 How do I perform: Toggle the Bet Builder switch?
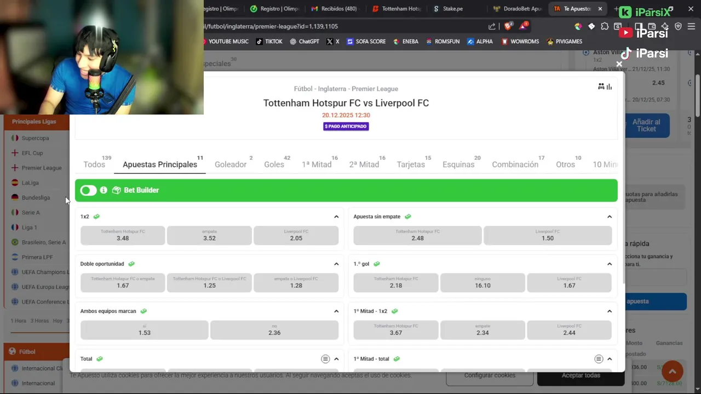click(88, 190)
